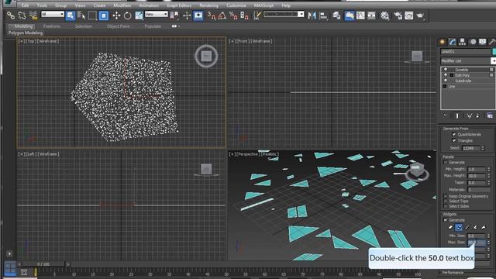Toggle the Percent Snap icon
This screenshot has width=496, height=279.
(x=233, y=15)
